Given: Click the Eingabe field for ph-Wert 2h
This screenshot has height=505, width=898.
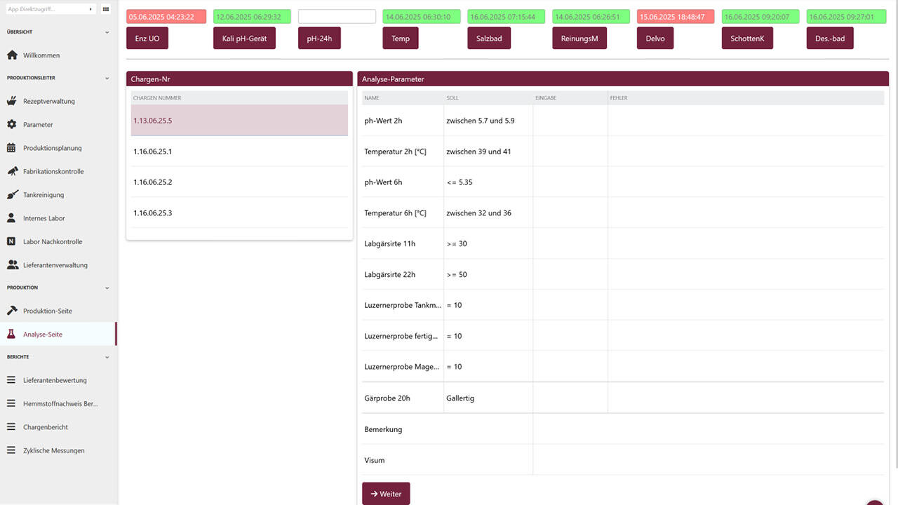Looking at the screenshot, I should click(570, 121).
